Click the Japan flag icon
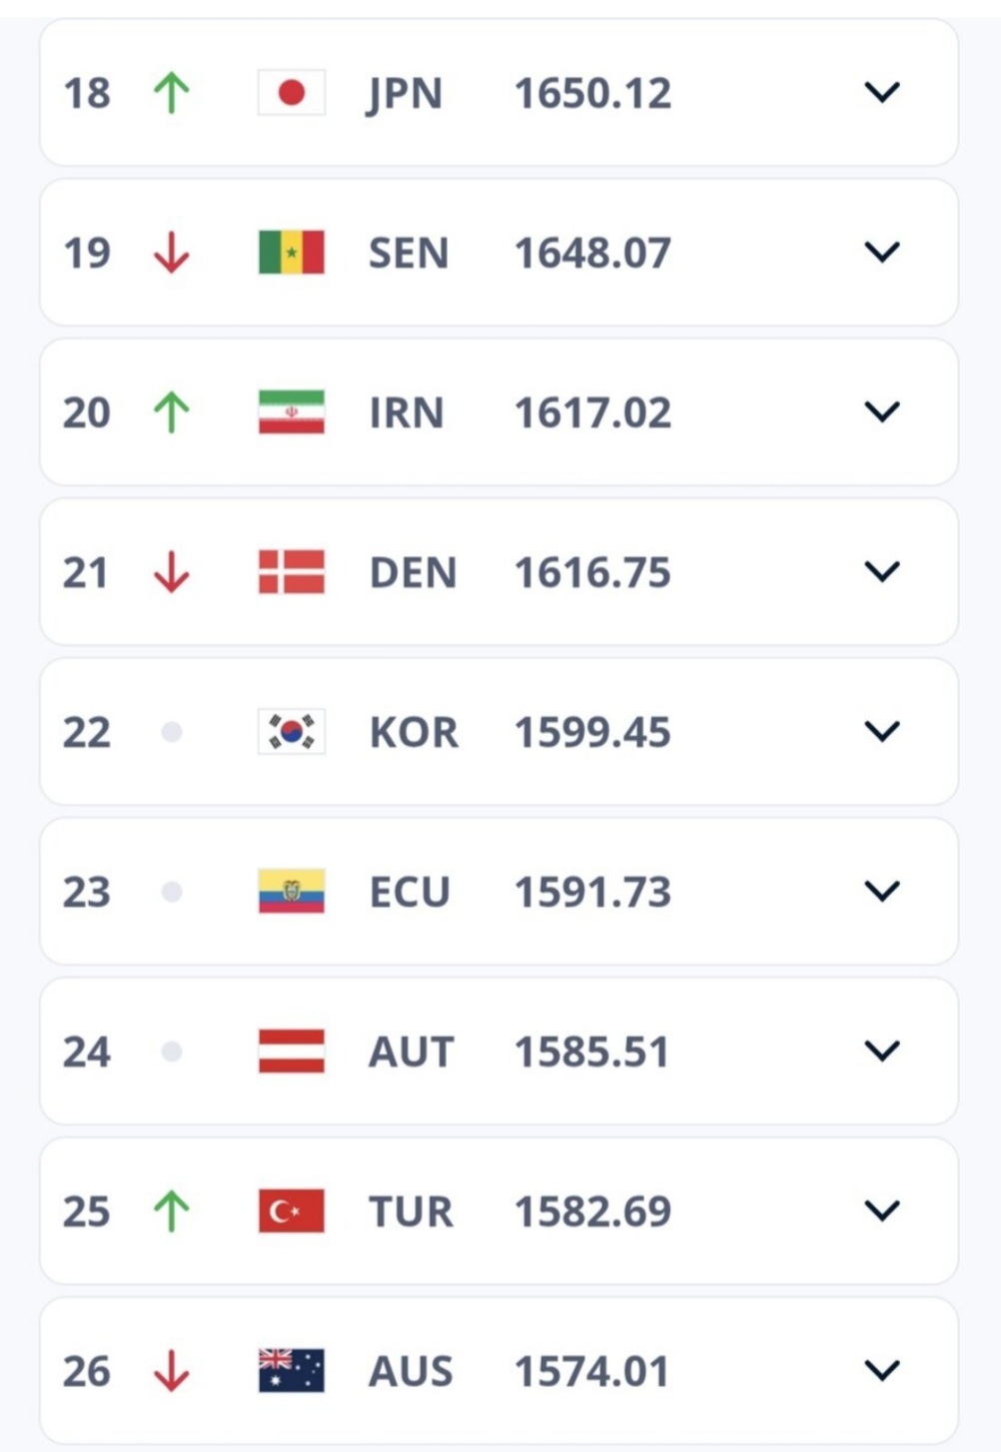Screen dimensions: 1001x1452 (x=291, y=93)
